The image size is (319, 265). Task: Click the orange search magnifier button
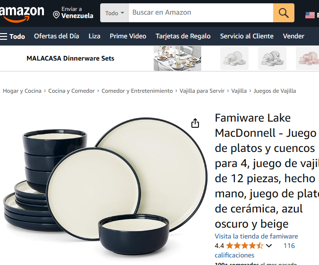coord(284,13)
